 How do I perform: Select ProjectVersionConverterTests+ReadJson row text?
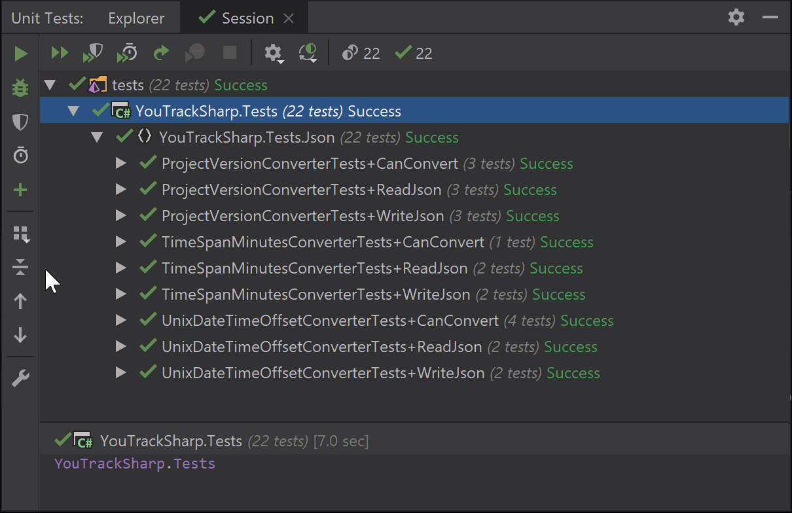[x=301, y=190]
